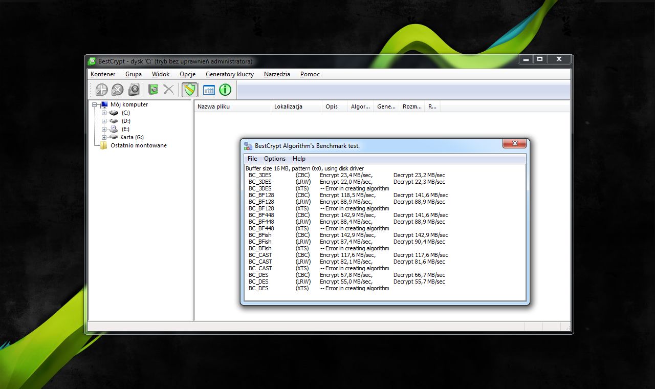Toggle the green shield toolbar button
This screenshot has height=389, width=655.
(190, 90)
